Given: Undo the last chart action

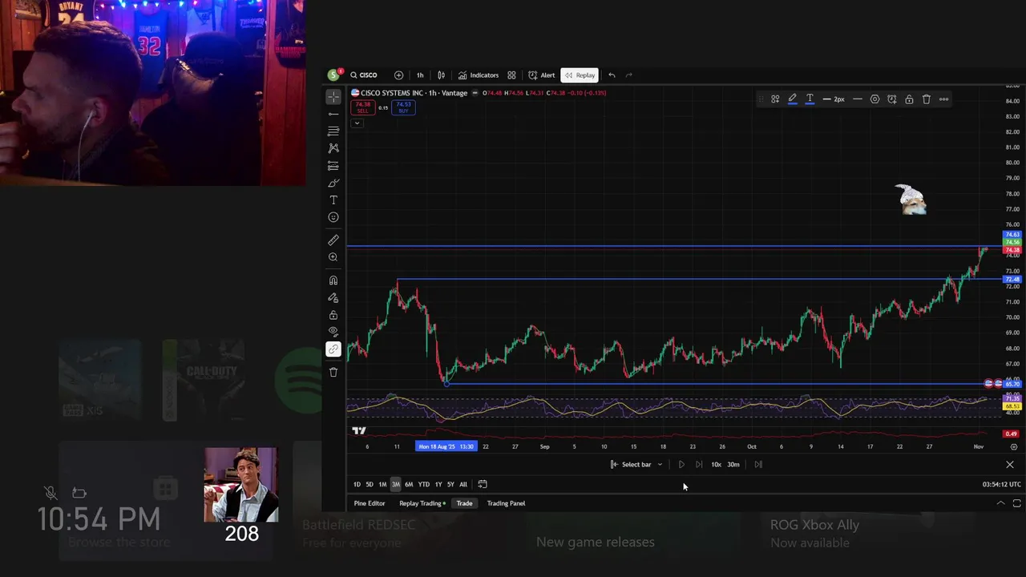Looking at the screenshot, I should click(x=612, y=75).
